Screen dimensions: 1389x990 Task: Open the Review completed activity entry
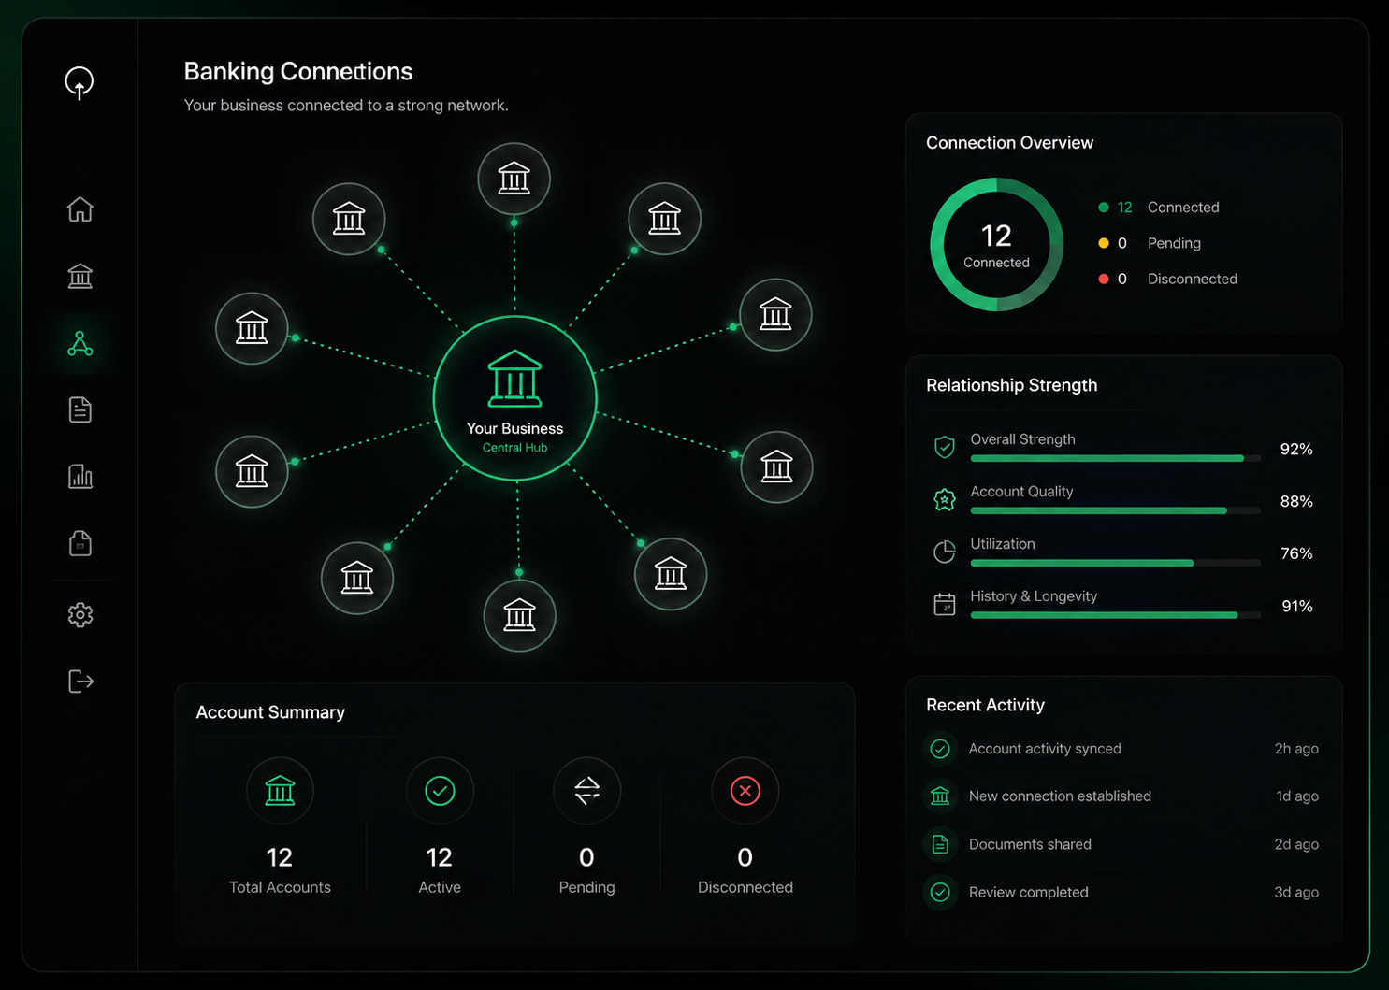(1122, 892)
